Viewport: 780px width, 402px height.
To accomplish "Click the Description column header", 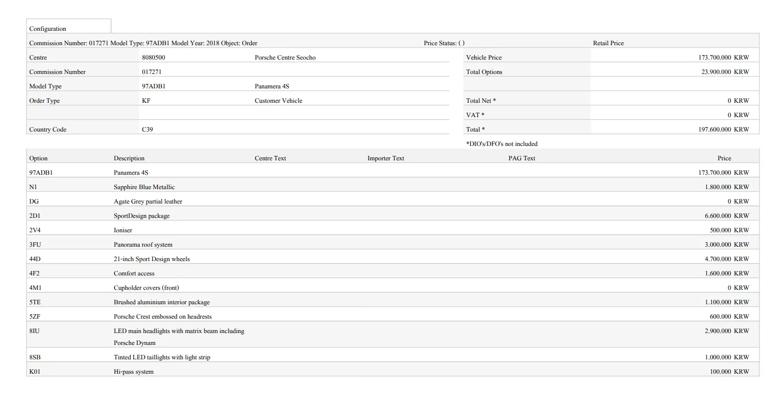I will pyautogui.click(x=129, y=158).
